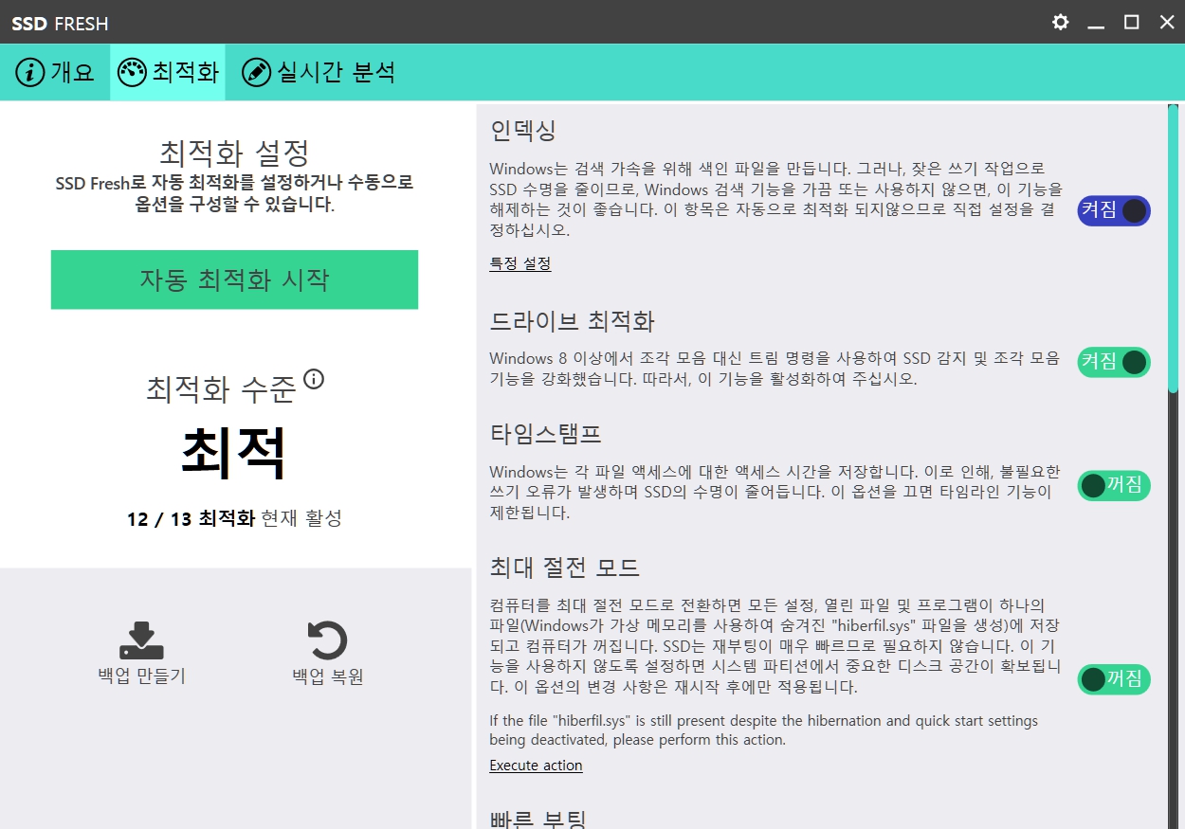This screenshot has height=829, width=1185.
Task: Click the 백업 만들기 label
Action: [x=142, y=676]
